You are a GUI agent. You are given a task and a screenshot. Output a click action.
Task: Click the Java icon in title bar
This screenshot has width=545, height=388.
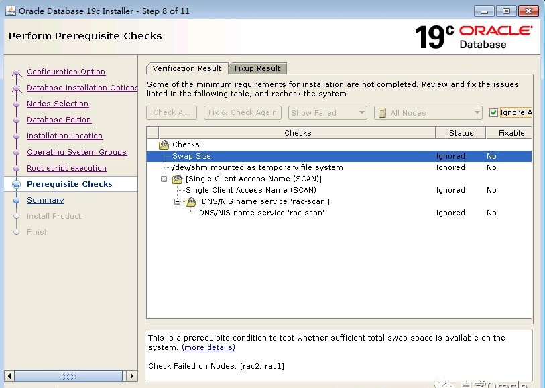click(10, 11)
